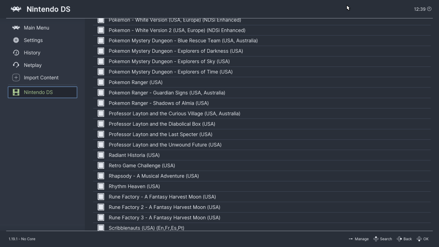Click the Nintendo DS playlist icon
Image resolution: width=439 pixels, height=247 pixels.
coord(16,92)
